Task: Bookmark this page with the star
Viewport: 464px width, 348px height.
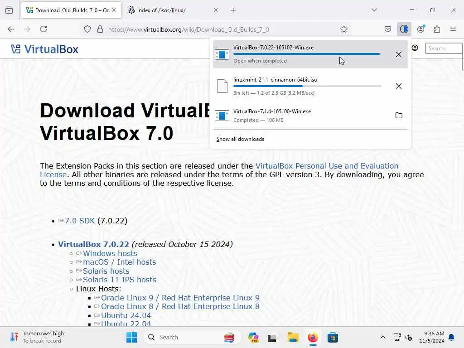Action: pos(343,29)
